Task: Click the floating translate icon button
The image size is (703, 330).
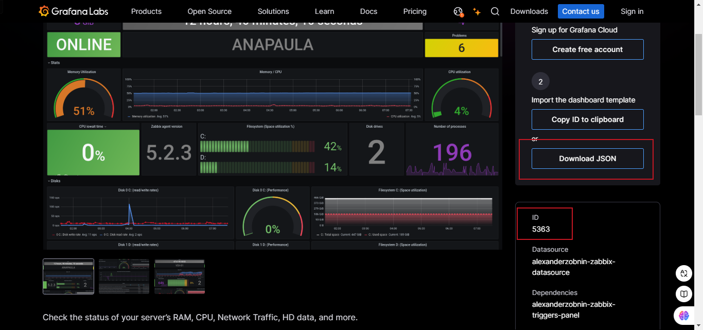Action: click(x=683, y=273)
